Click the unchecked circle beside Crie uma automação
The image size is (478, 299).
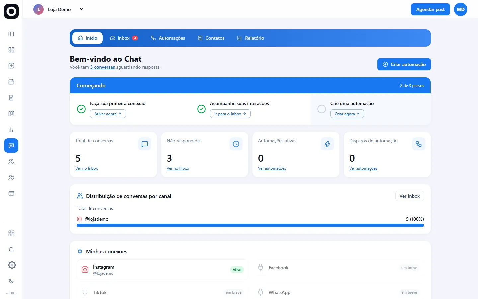pyautogui.click(x=322, y=109)
